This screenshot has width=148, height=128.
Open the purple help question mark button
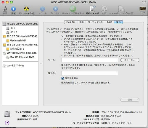pyautogui.click(x=7, y=123)
